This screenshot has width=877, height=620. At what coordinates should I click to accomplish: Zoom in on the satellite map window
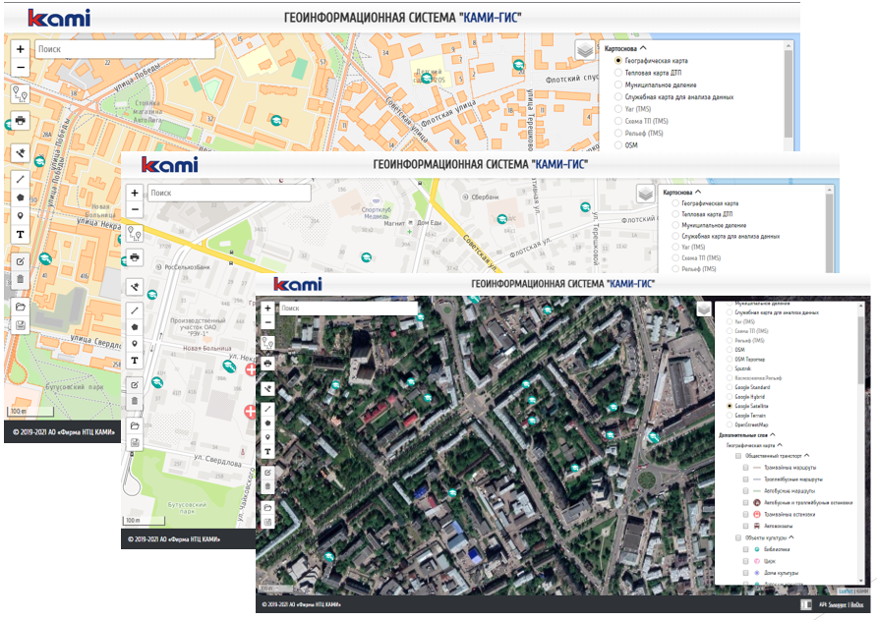click(x=267, y=309)
